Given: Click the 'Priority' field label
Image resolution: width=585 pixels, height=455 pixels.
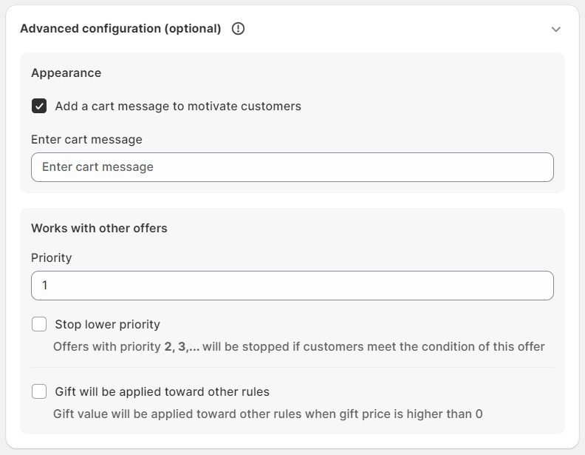Looking at the screenshot, I should (x=51, y=257).
